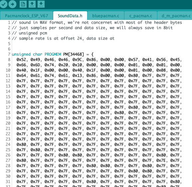Click value 0x9C on line 8
Viewport: 192px width, 187px height.
click(77, 60)
